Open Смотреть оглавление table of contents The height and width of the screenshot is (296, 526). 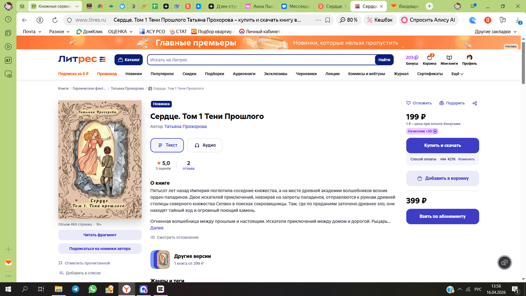click(x=174, y=237)
